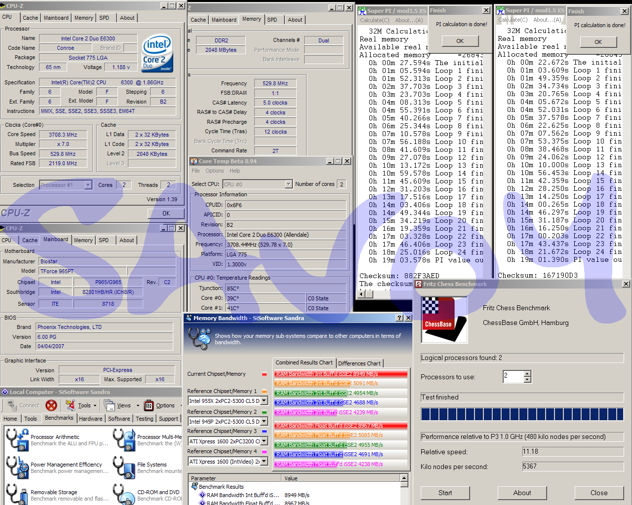This screenshot has width=632, height=505.
Task: Open the Cache tab in the CPU-Z processor window
Action: pos(30,18)
